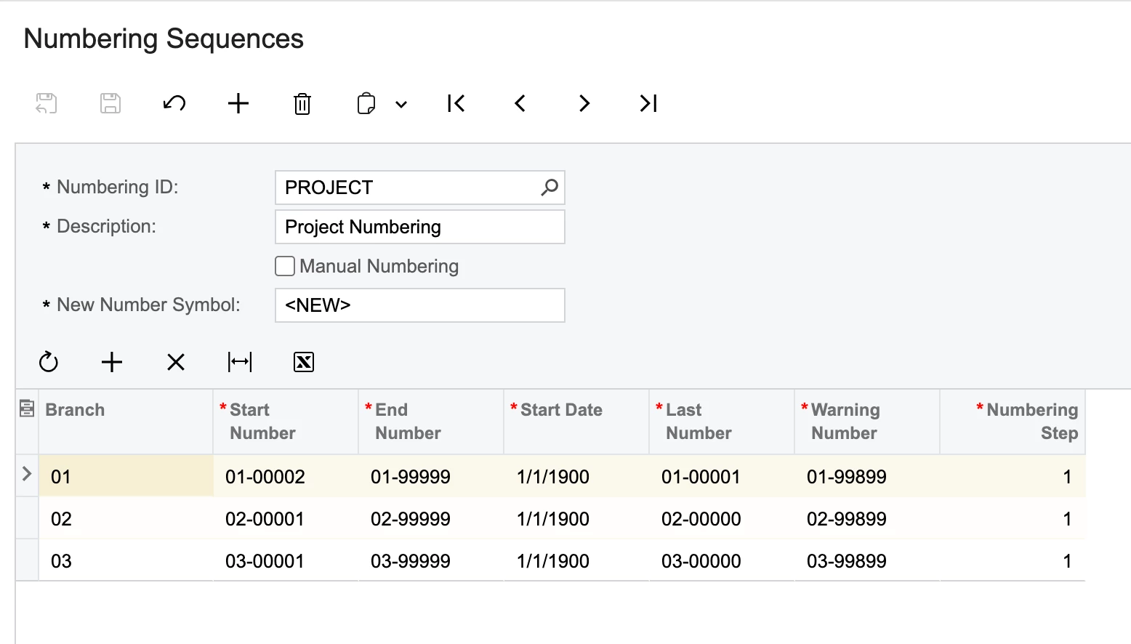Enable the Manual Numbering checkbox
The image size is (1131, 644).
pos(285,266)
